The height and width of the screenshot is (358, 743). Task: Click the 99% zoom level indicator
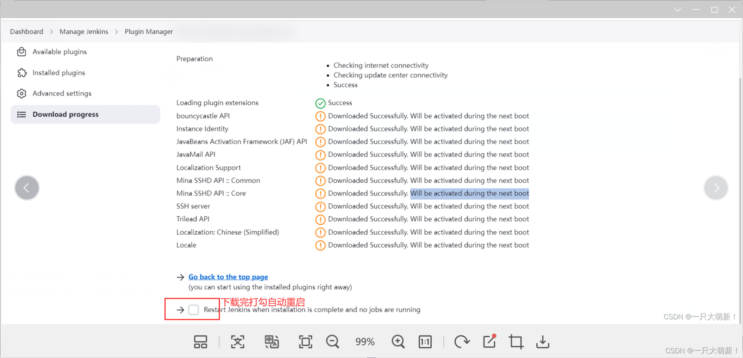click(365, 342)
